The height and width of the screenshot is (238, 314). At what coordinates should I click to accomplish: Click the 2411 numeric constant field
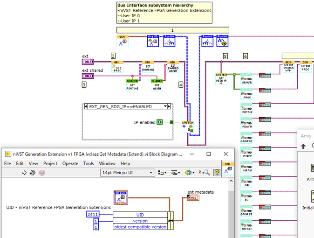pos(93,215)
